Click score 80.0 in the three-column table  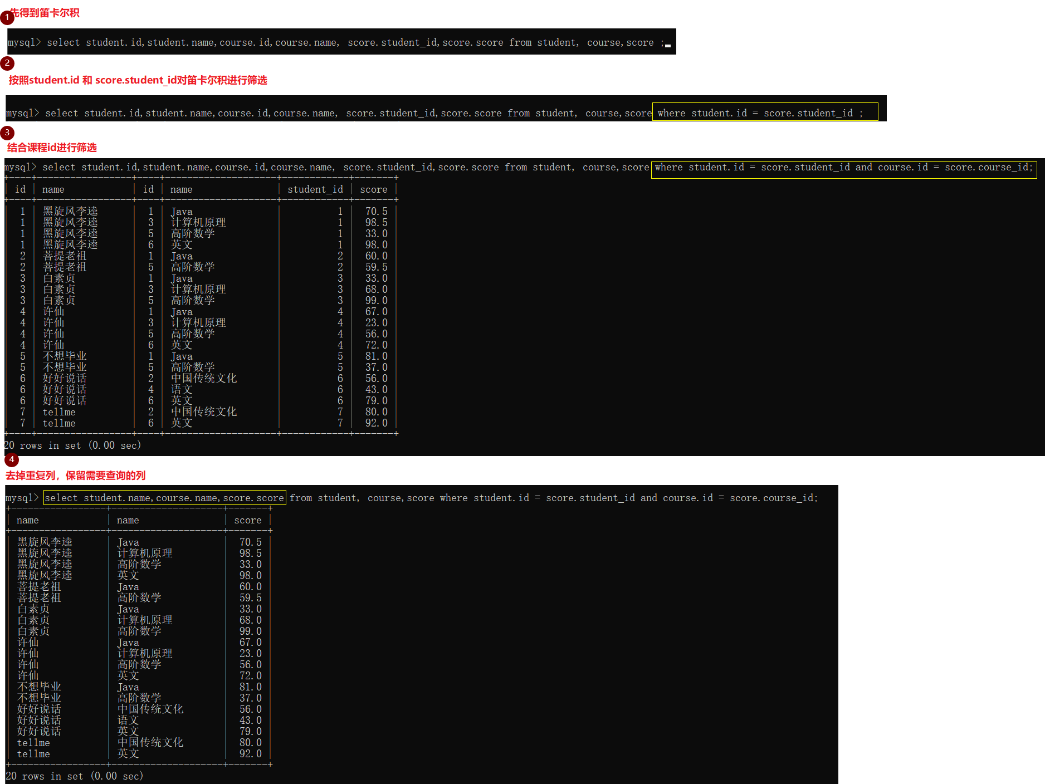(251, 742)
